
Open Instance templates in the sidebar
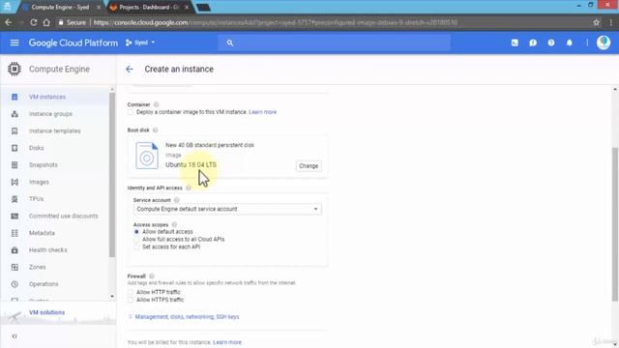click(54, 130)
